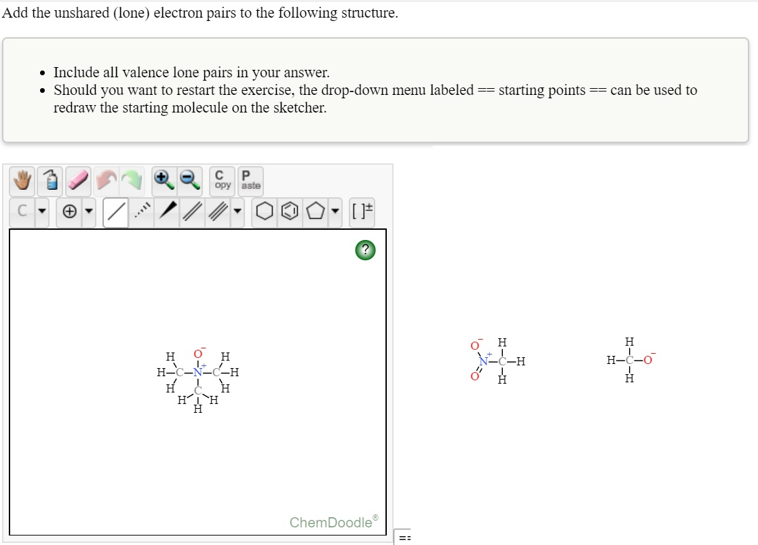The image size is (758, 545).
Task: Select the cyclopentane ring template
Action: click(x=314, y=210)
